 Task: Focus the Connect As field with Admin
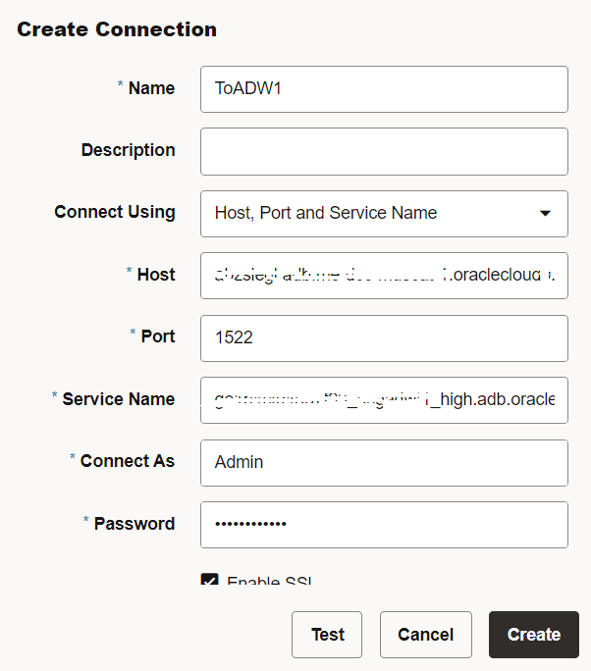coord(383,462)
